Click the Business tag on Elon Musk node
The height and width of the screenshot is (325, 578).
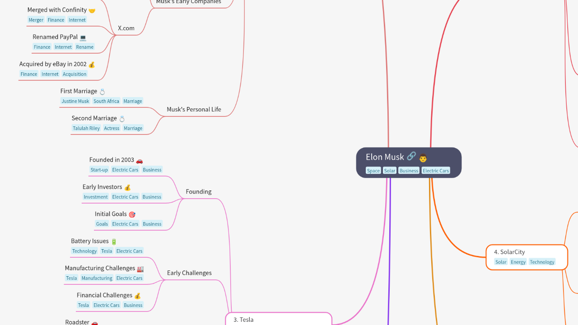409,171
